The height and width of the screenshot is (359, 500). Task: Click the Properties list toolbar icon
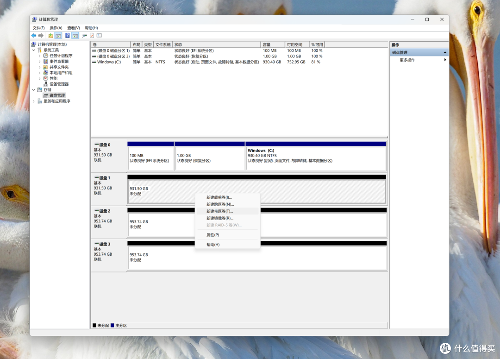[x=99, y=35]
